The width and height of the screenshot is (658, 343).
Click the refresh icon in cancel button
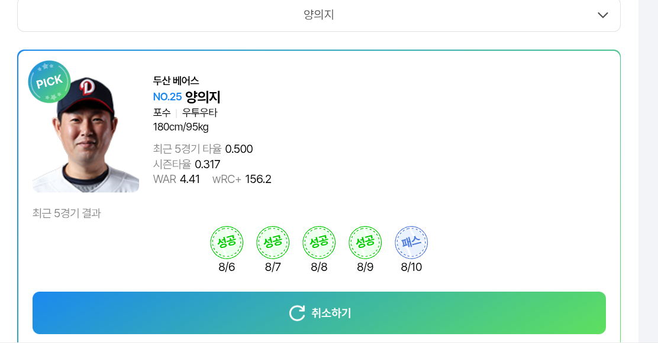[297, 313]
